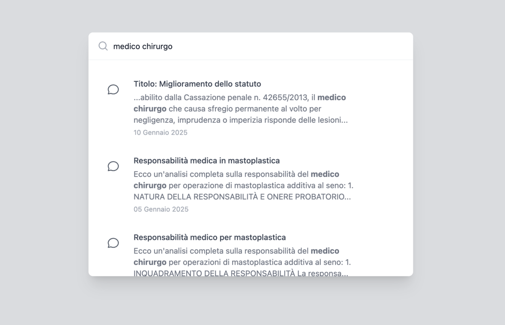This screenshot has width=505, height=325.
Task: Open "Responsabilità medico per mastoplastica" result title
Action: point(210,237)
